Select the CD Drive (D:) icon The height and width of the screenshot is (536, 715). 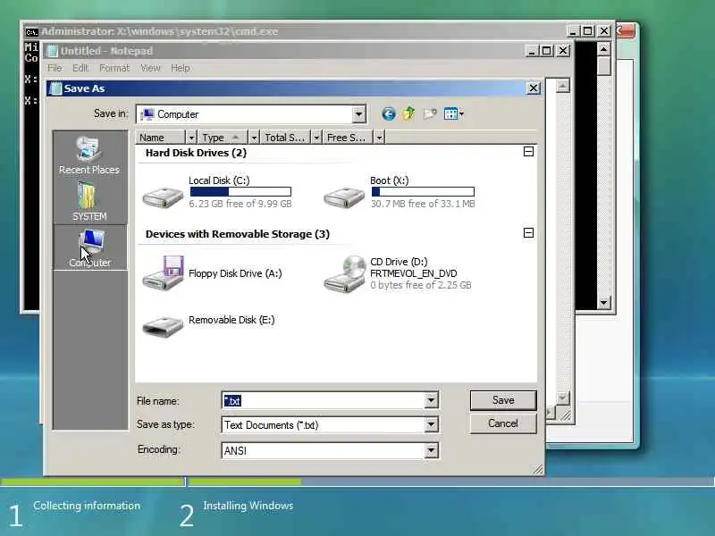coord(345,273)
